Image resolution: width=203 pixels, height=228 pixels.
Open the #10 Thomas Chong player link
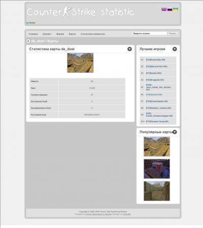pos(157,122)
